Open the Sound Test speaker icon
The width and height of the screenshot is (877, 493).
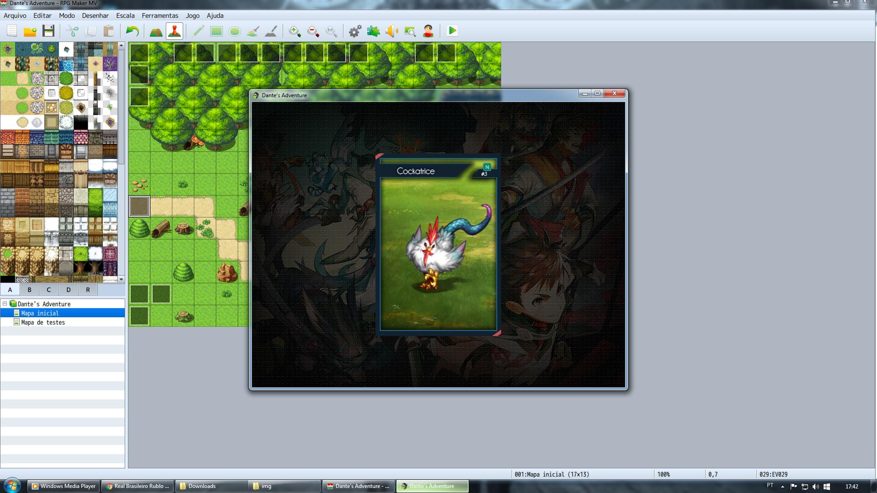[x=392, y=31]
